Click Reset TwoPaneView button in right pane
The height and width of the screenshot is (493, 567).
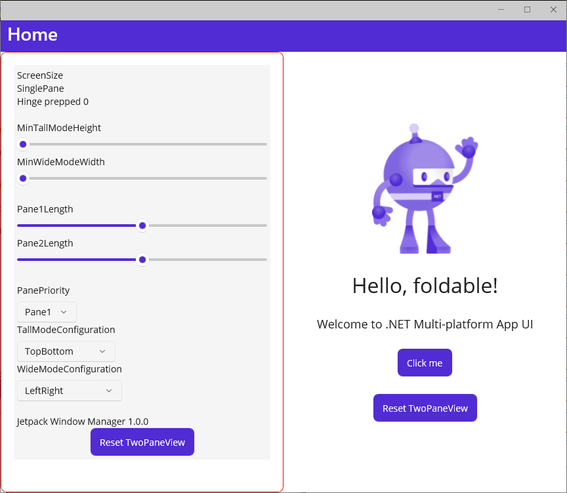point(425,408)
